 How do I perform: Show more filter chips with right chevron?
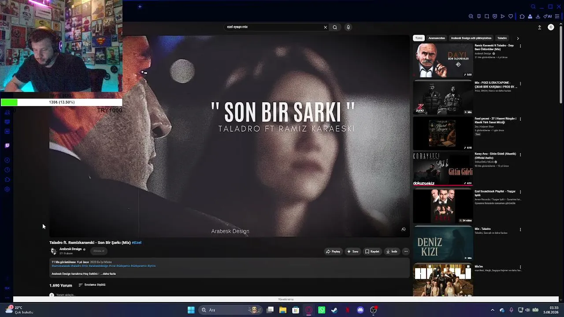518,38
